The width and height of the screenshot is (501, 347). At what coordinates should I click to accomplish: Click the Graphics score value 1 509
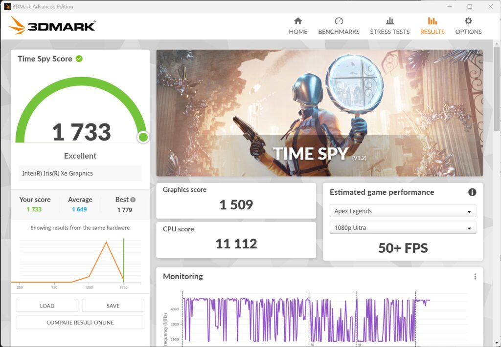tap(236, 204)
